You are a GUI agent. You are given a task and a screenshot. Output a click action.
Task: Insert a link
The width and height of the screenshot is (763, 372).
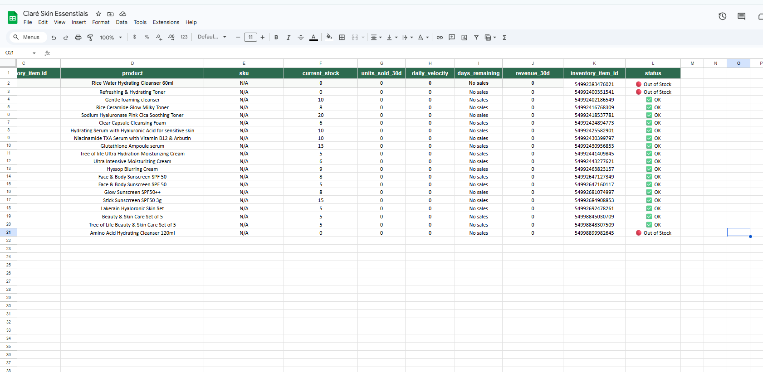click(x=440, y=38)
